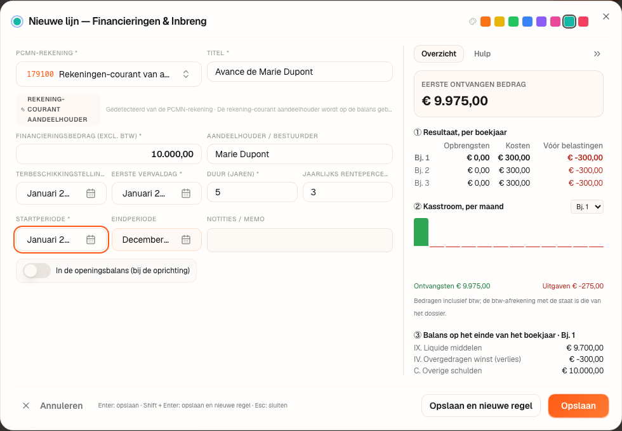Open calendar for Eerste vervaldag
The height and width of the screenshot is (431, 622).
pyautogui.click(x=185, y=193)
